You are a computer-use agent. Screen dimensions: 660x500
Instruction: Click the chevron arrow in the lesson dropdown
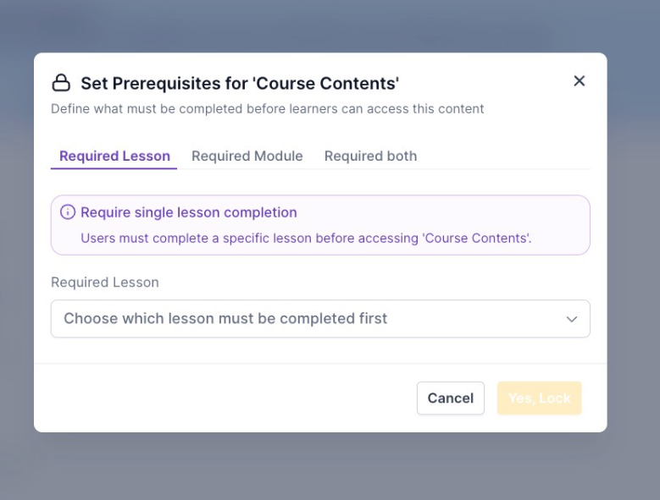click(x=572, y=319)
